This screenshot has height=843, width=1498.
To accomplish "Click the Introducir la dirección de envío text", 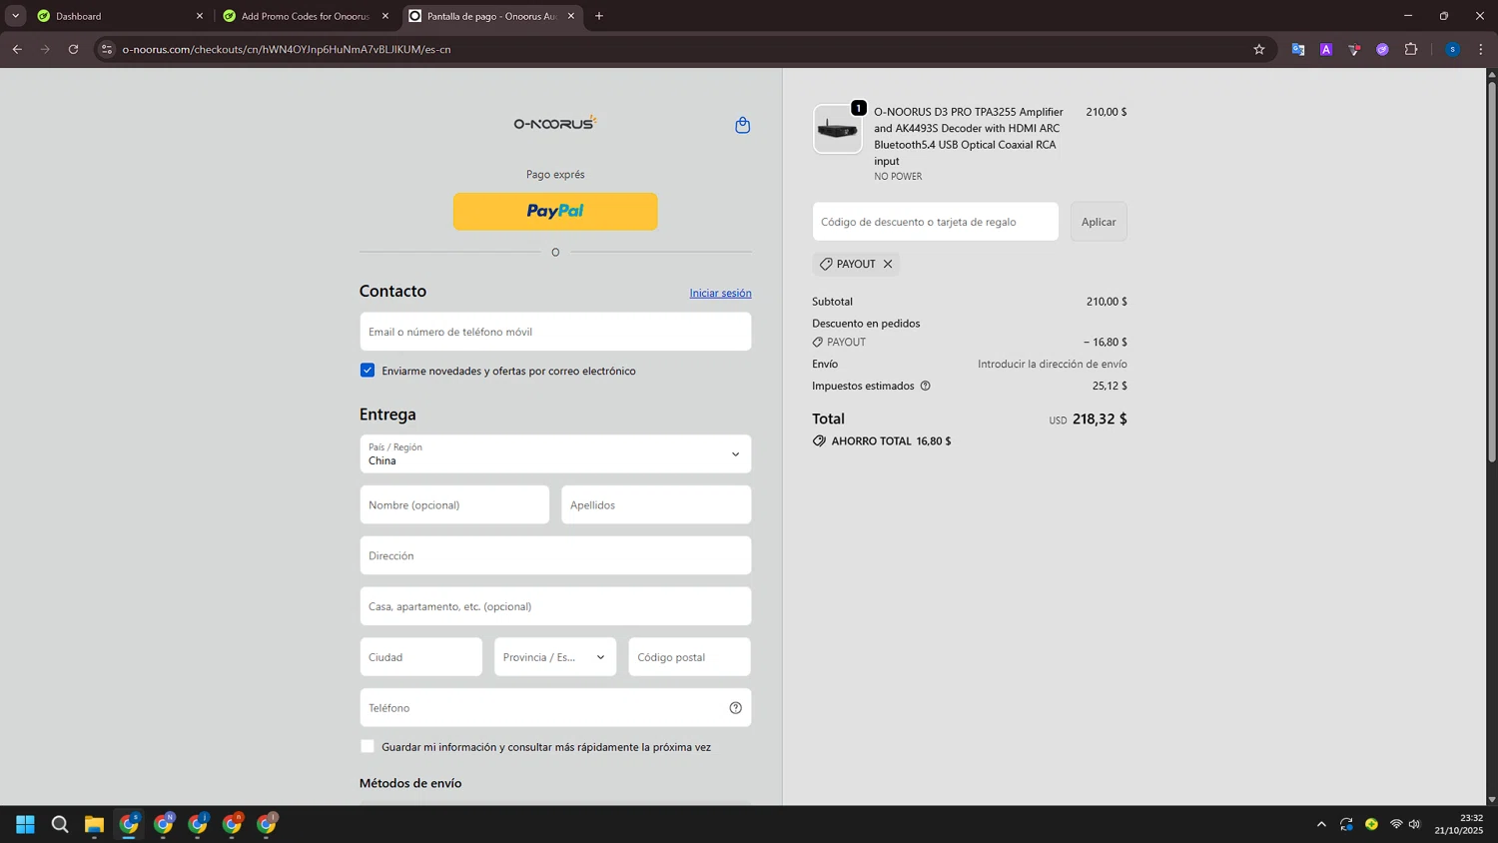I will coord(1053,364).
